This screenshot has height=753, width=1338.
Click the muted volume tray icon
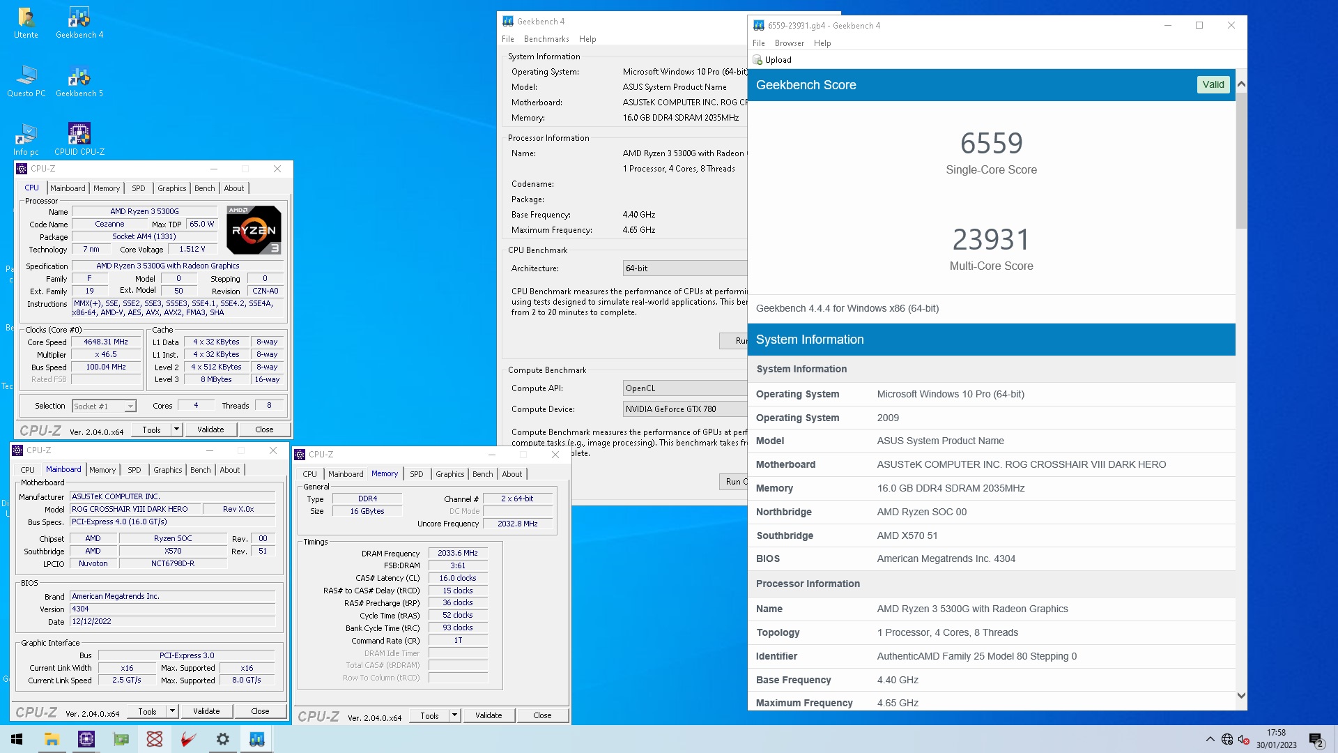click(1244, 739)
